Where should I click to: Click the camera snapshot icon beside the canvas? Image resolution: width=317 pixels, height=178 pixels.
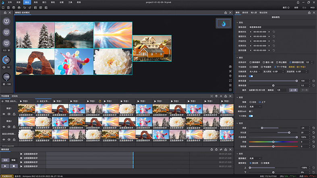pyautogui.click(x=230, y=66)
